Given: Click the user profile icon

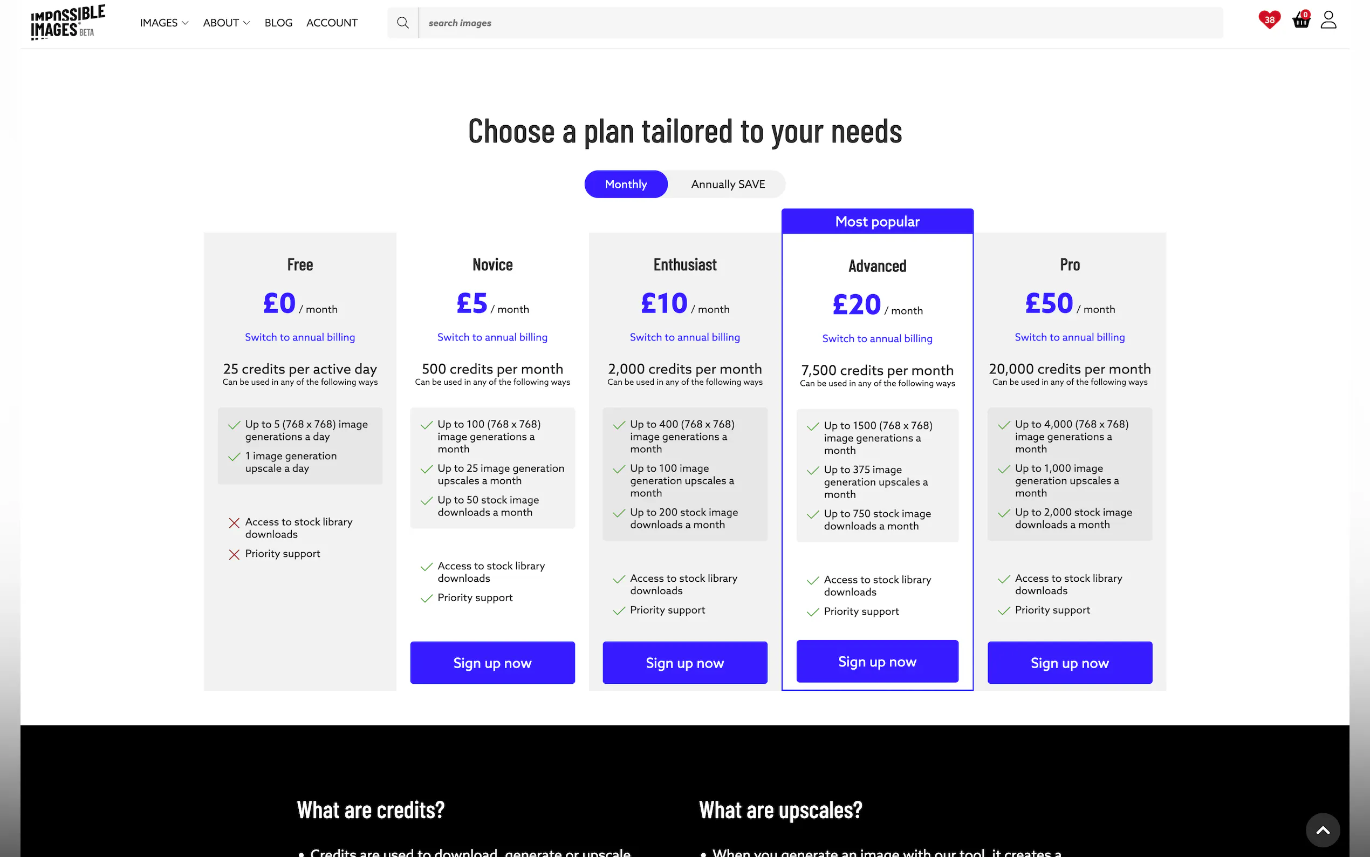Looking at the screenshot, I should tap(1328, 21).
